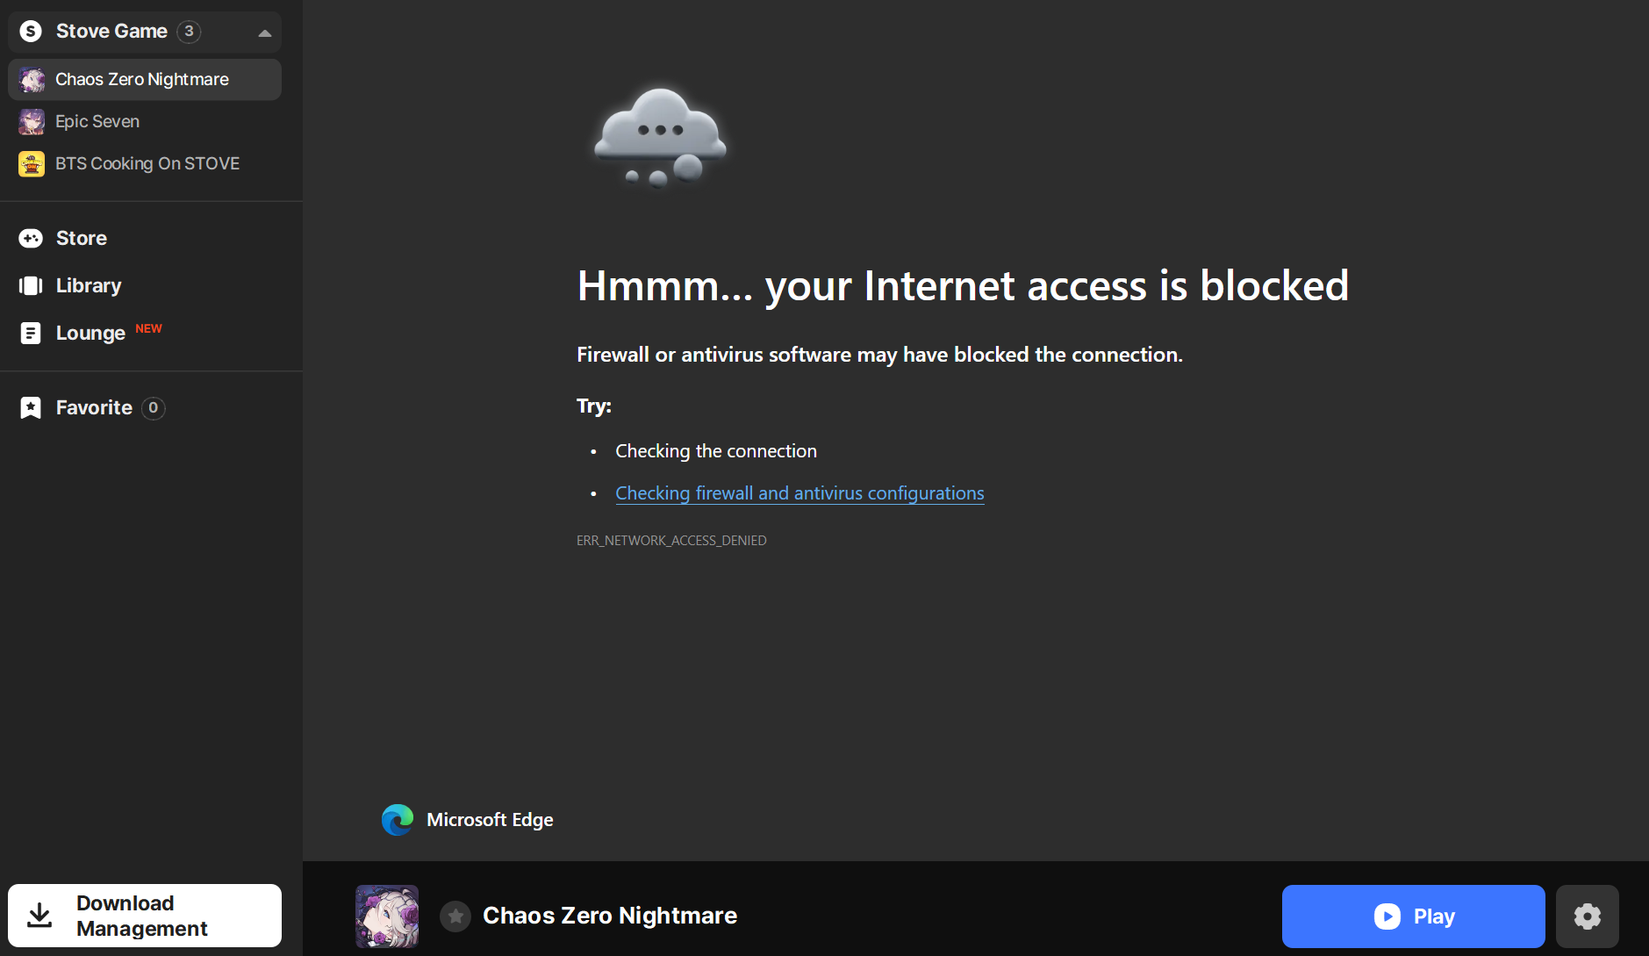Click the Library books icon

(31, 285)
